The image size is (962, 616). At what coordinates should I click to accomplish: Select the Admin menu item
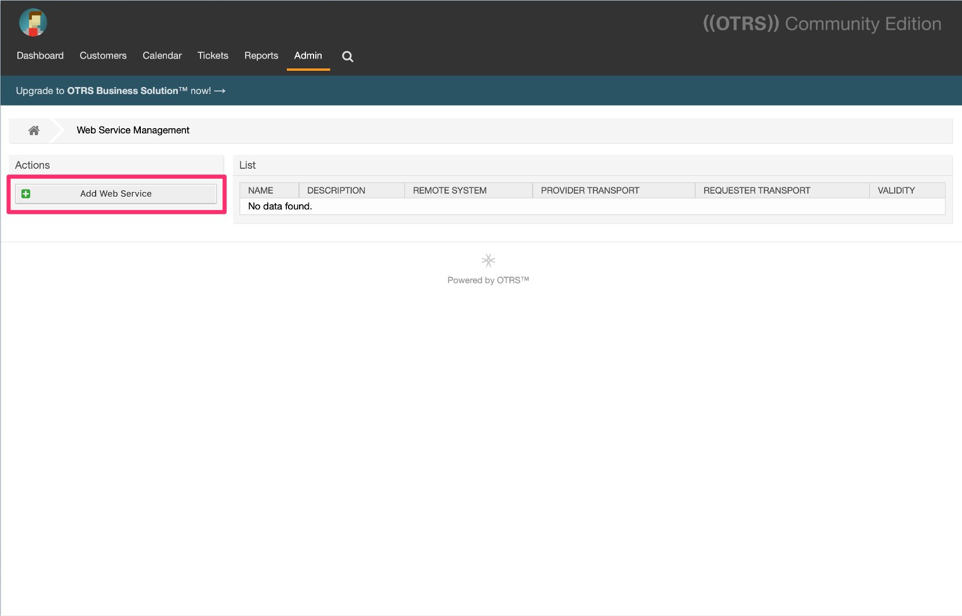coord(308,56)
